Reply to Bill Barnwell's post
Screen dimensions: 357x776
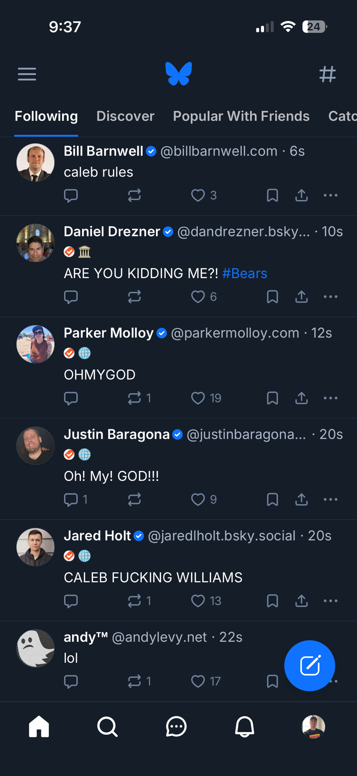[71, 196]
